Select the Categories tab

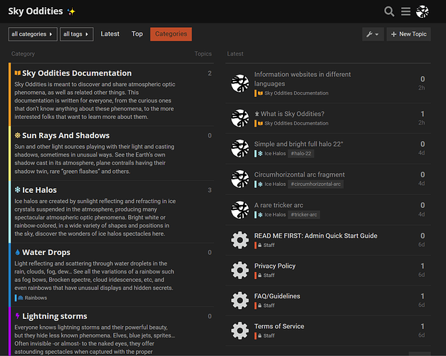pos(171,34)
